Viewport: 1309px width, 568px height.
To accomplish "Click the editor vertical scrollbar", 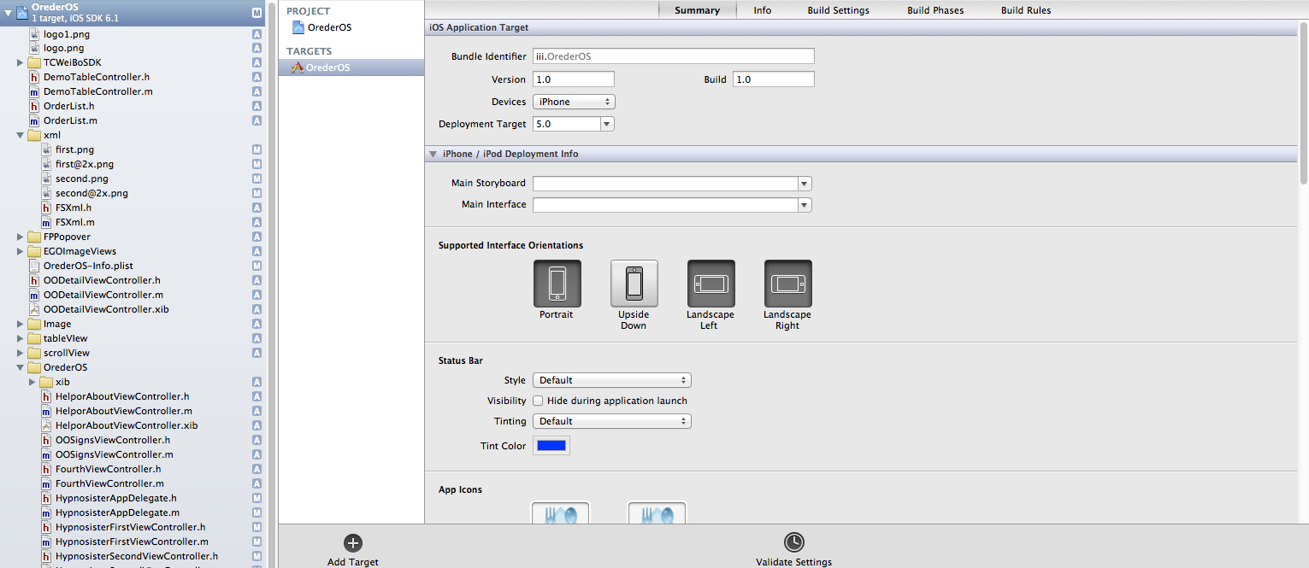I will coord(1304,102).
